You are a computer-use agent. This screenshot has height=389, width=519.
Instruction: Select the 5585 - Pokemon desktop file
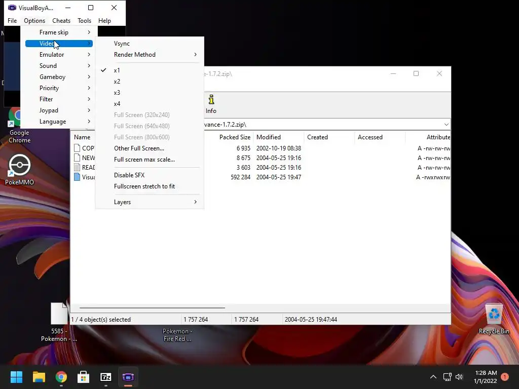click(59, 323)
